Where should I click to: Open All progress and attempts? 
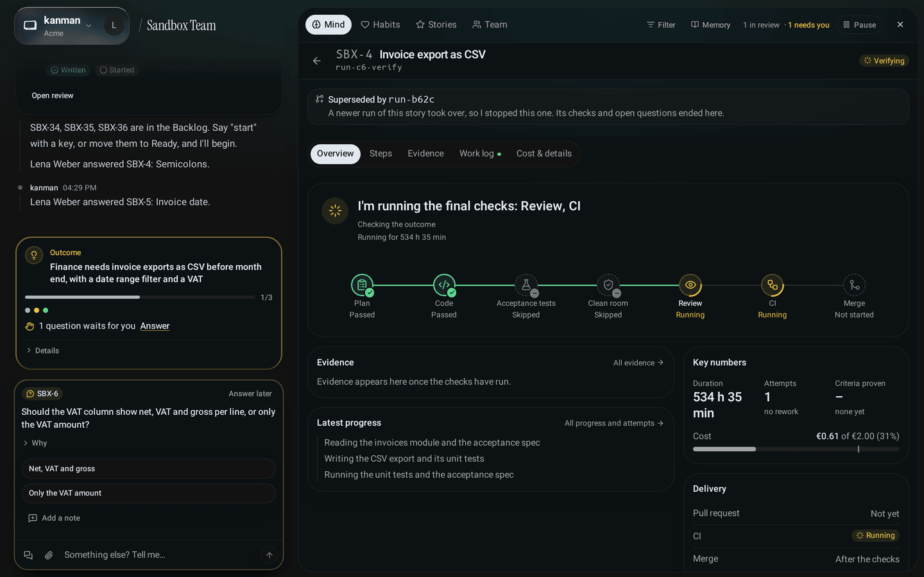(x=614, y=423)
